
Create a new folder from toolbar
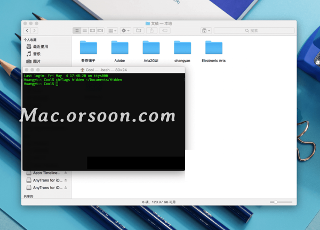pyautogui.click(x=139, y=30)
